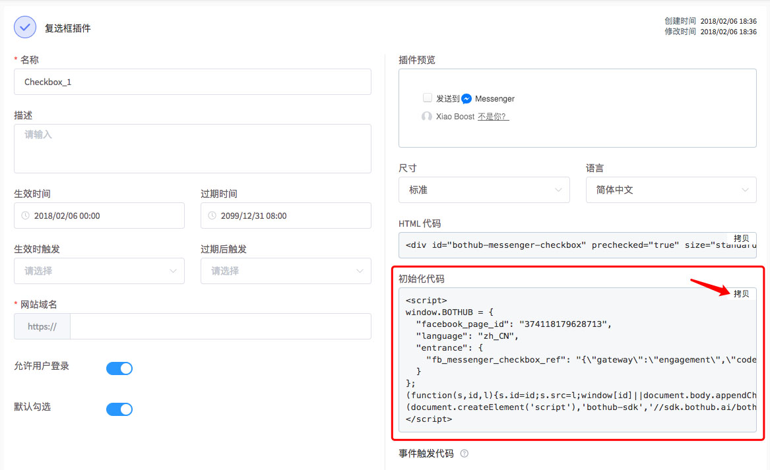
Task: Click the window.BOTHUB line in the code
Action: (449, 312)
